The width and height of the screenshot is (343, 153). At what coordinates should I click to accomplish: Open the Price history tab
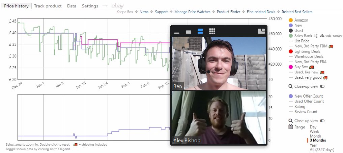click(x=16, y=6)
